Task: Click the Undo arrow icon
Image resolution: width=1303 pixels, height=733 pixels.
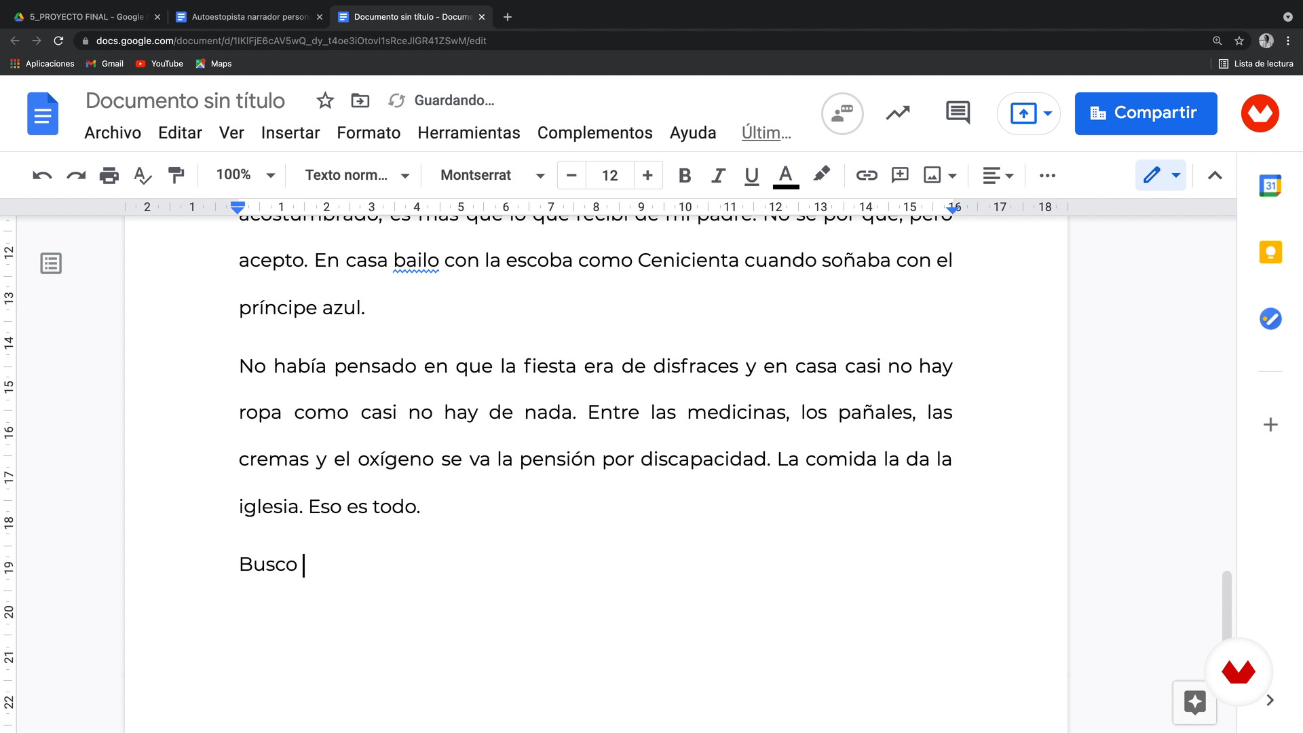Action: pos(42,175)
